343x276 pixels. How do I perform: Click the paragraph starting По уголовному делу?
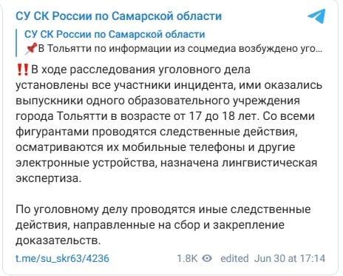163,225
